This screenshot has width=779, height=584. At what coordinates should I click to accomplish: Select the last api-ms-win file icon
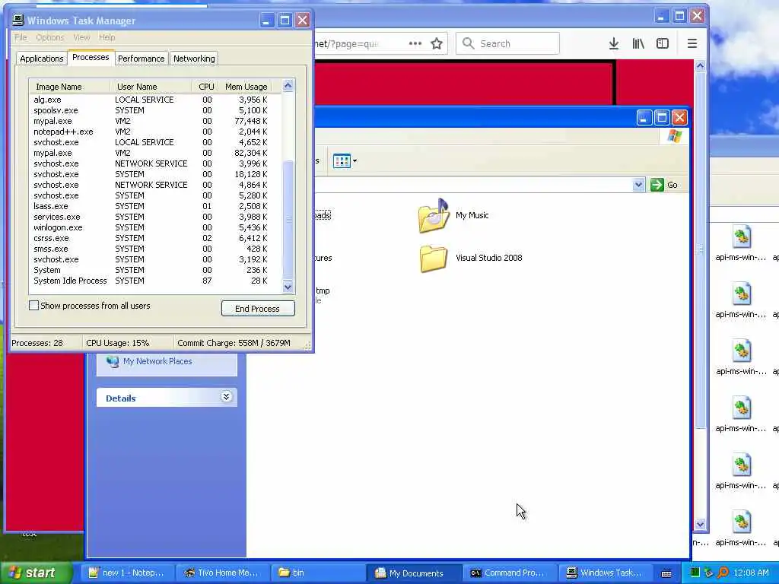(x=741, y=522)
